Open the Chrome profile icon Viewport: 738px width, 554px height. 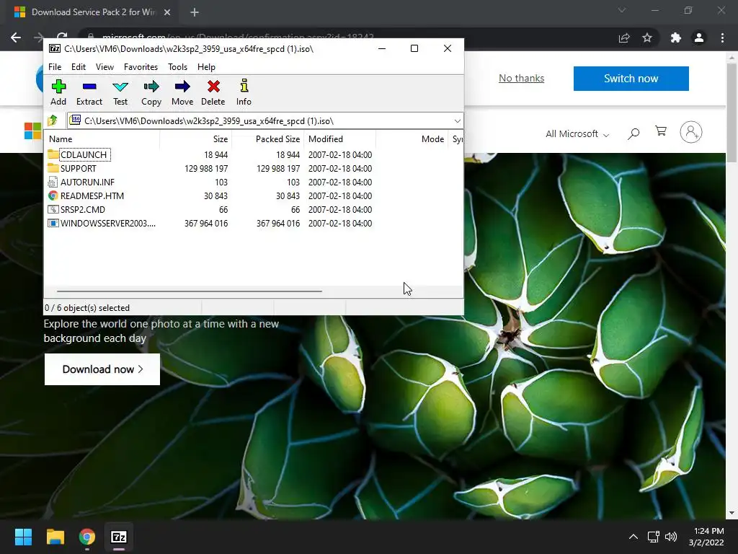point(699,38)
